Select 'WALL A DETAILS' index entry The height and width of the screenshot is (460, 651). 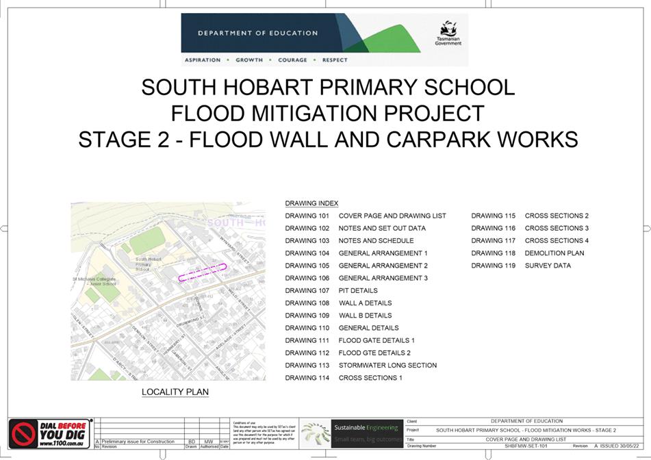click(366, 303)
